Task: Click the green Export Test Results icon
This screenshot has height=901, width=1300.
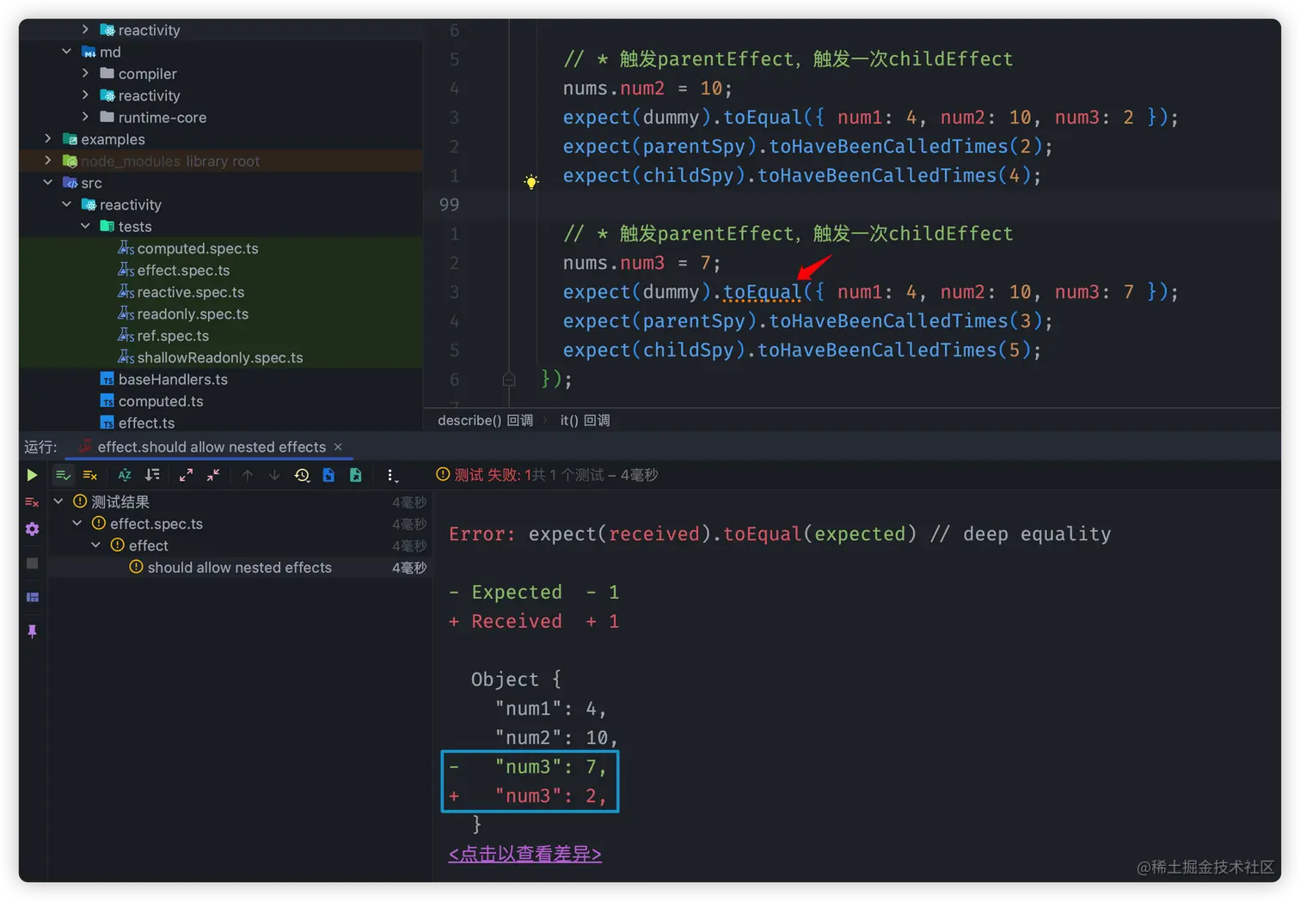Action: click(356, 475)
